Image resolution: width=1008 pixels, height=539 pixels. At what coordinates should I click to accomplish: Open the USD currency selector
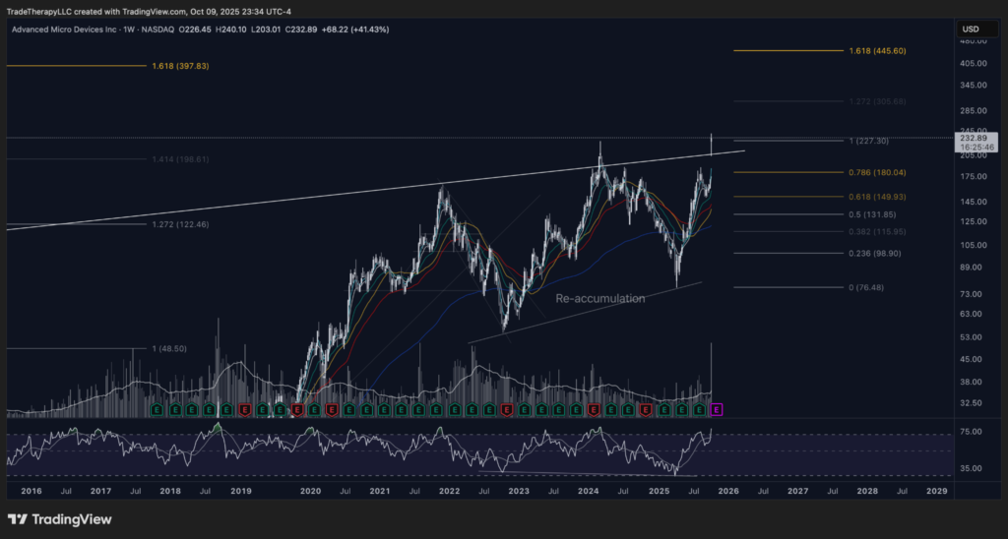(973, 29)
